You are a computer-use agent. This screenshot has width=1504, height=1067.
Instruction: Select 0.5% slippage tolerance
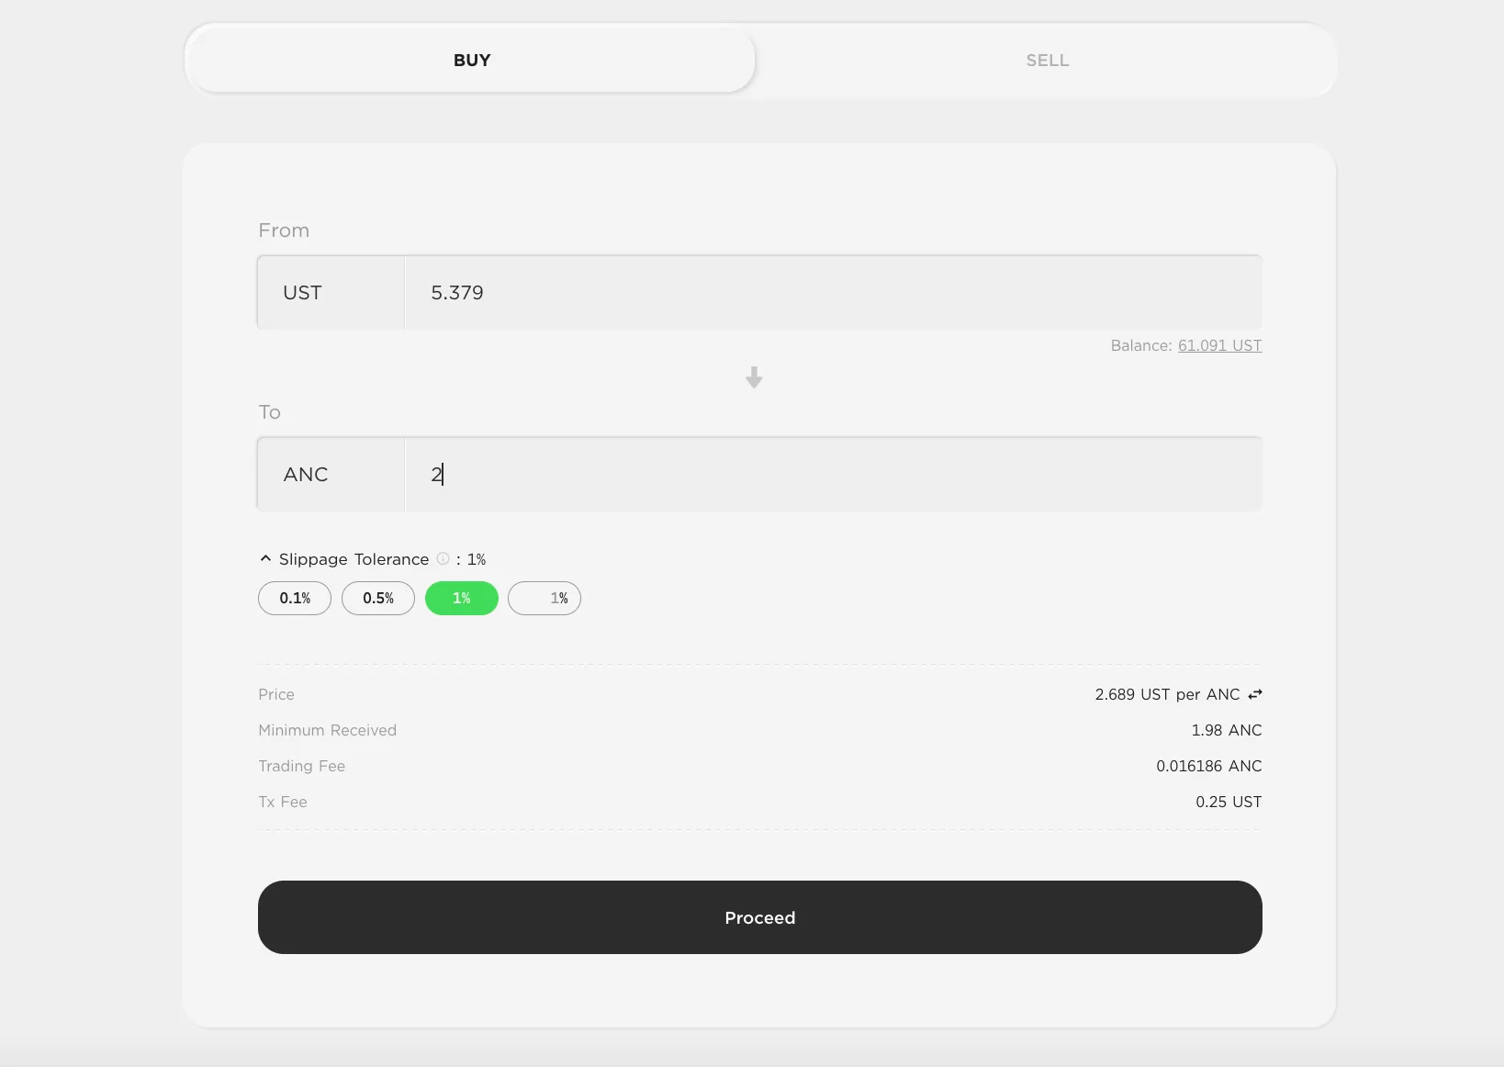pyautogui.click(x=378, y=598)
